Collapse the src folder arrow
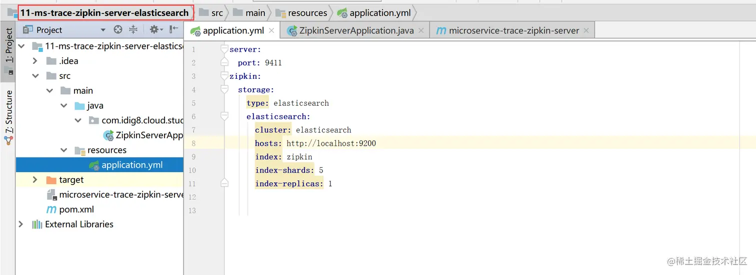Screen dimensions: 756x275 [x=35, y=76]
